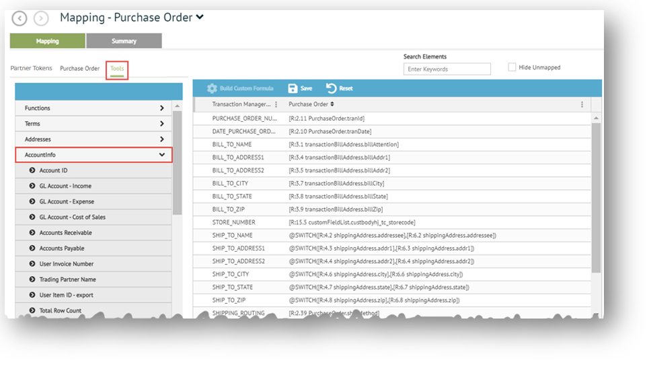647x367 pixels.
Task: Click the Reset circular arrow icon
Action: (x=332, y=88)
